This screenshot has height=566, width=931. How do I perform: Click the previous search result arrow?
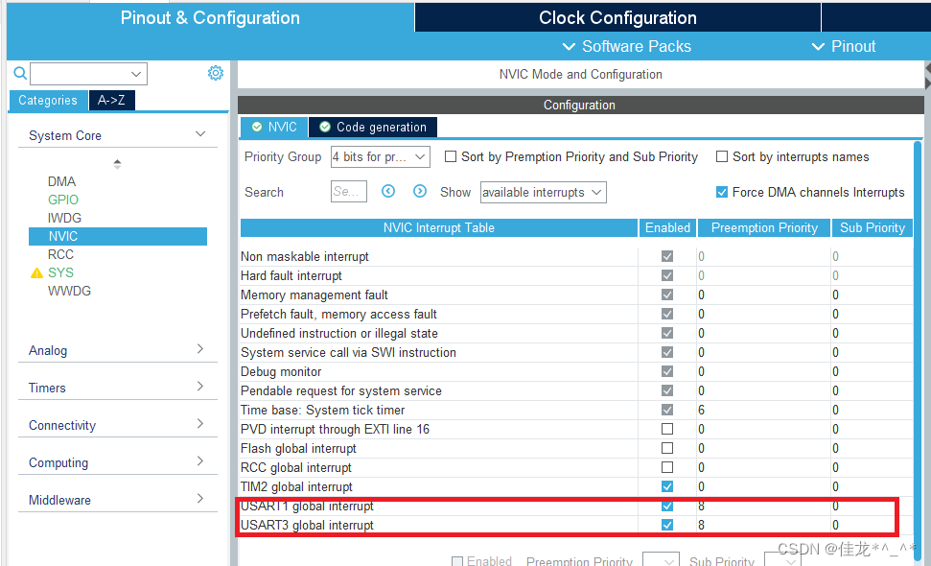pos(388,191)
